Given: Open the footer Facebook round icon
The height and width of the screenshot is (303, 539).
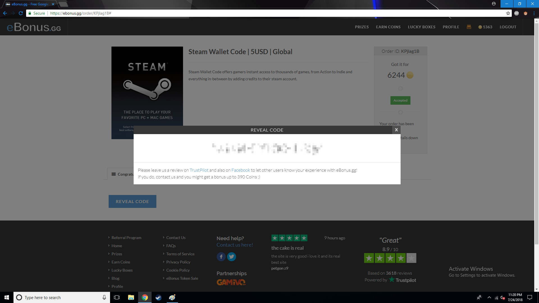Looking at the screenshot, I should point(221,256).
